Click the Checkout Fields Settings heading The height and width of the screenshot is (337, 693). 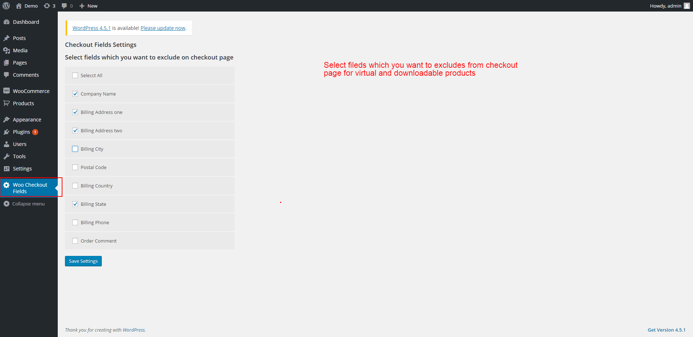click(101, 45)
